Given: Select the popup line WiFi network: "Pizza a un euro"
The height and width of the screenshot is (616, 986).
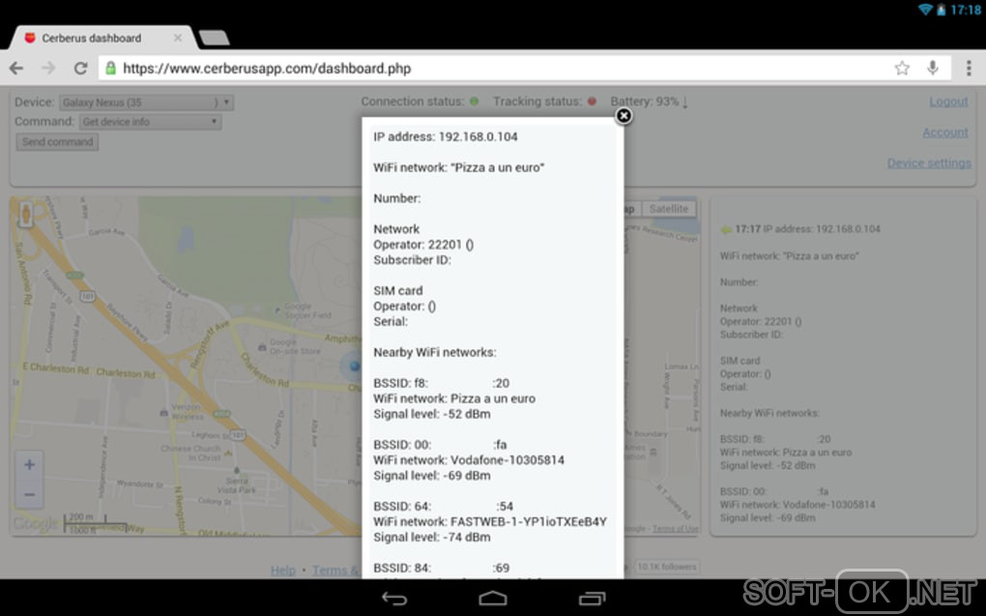Looking at the screenshot, I should tap(458, 167).
